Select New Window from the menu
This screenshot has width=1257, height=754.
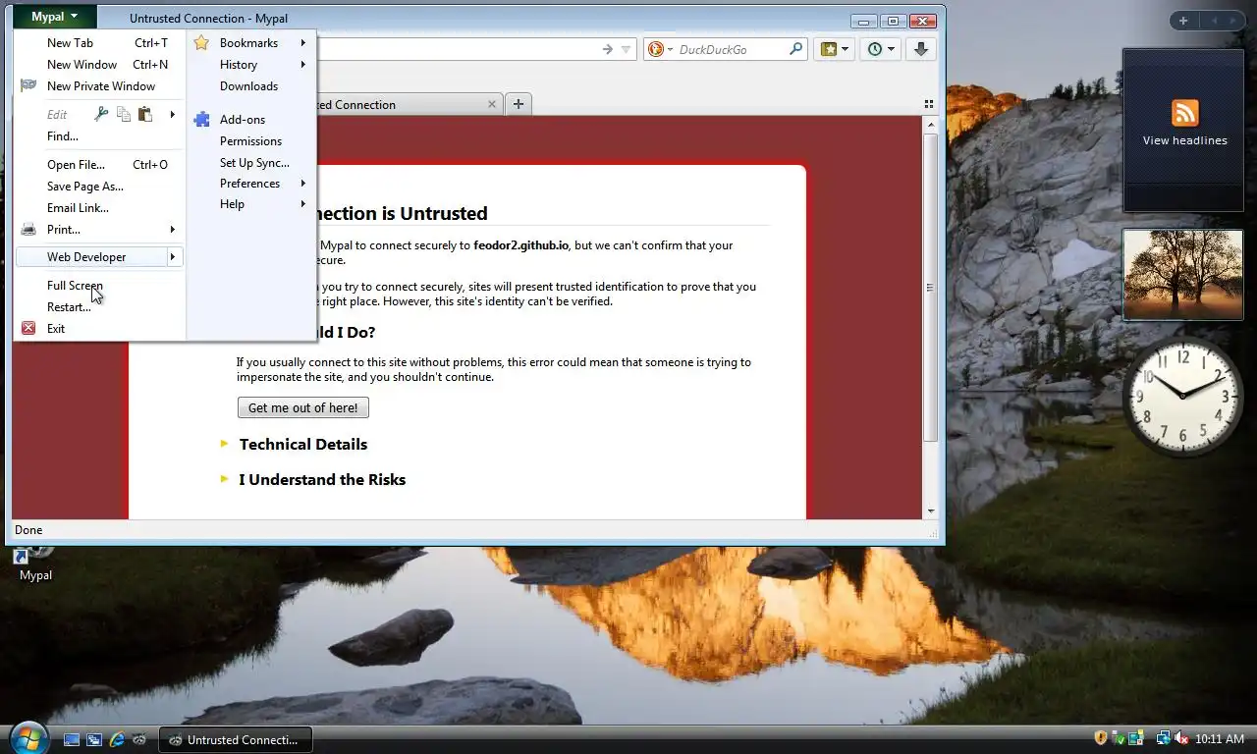[x=100, y=65]
